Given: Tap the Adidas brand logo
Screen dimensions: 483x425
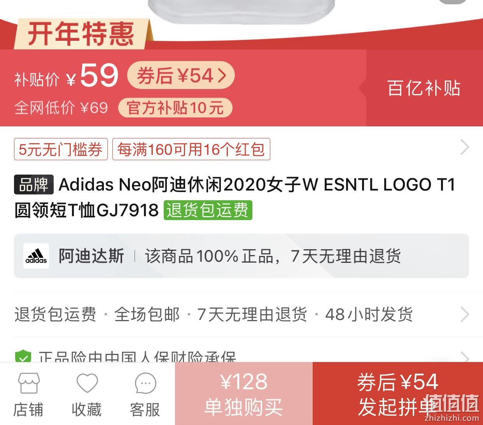Looking at the screenshot, I should coord(36,256).
